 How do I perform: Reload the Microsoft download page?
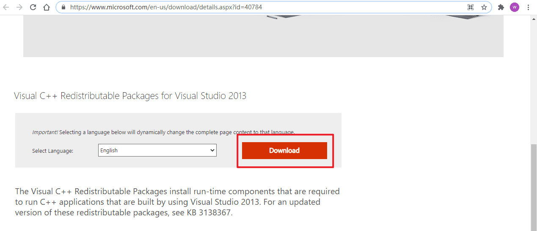(x=33, y=7)
